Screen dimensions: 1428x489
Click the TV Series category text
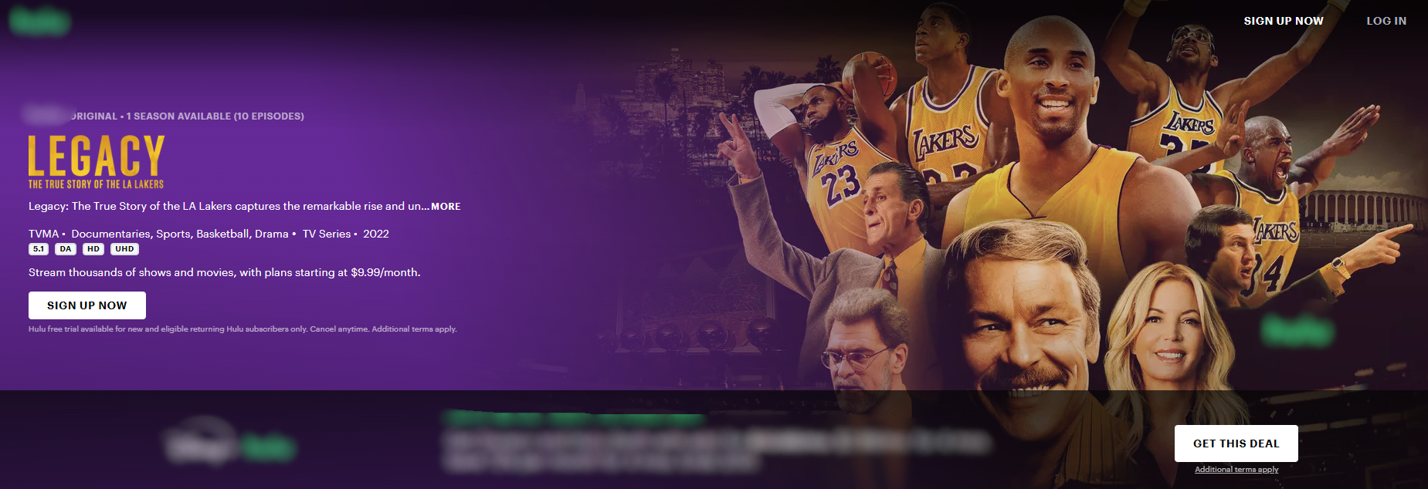pyautogui.click(x=327, y=234)
